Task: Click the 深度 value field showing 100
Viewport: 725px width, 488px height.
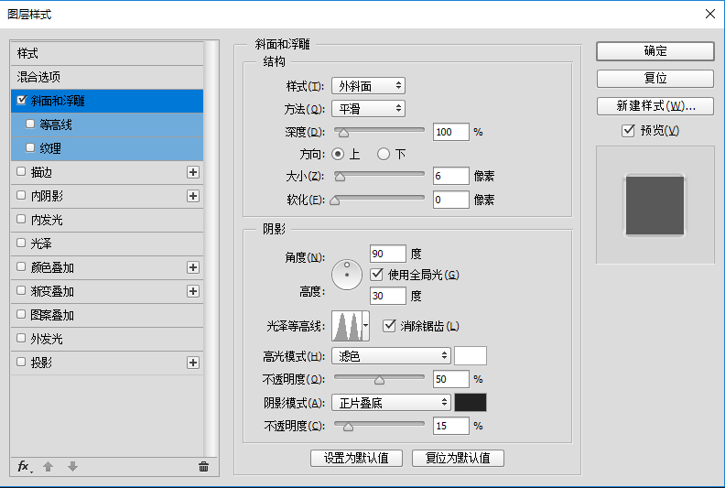Action: tap(450, 132)
